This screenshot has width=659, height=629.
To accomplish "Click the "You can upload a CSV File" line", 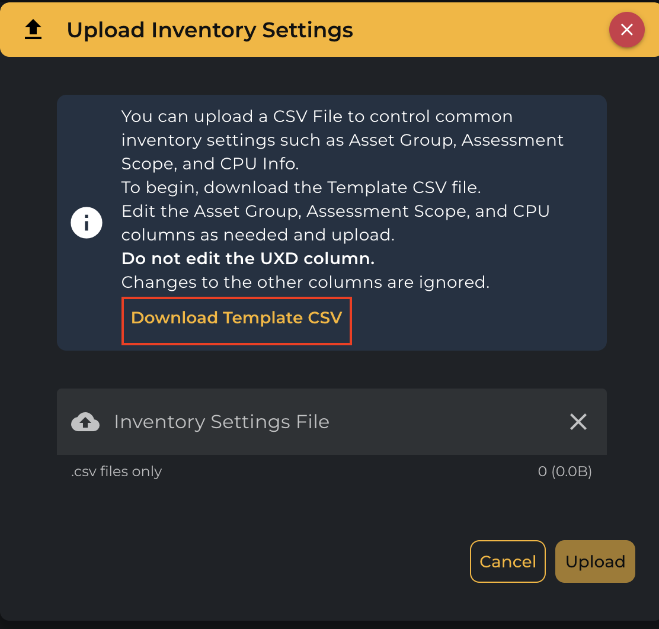I will pos(316,117).
